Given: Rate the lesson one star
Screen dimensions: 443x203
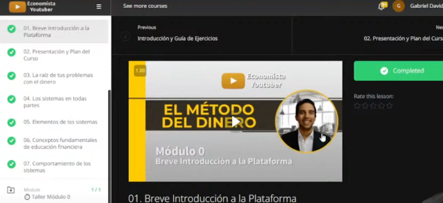Looking at the screenshot, I should coord(357,106).
